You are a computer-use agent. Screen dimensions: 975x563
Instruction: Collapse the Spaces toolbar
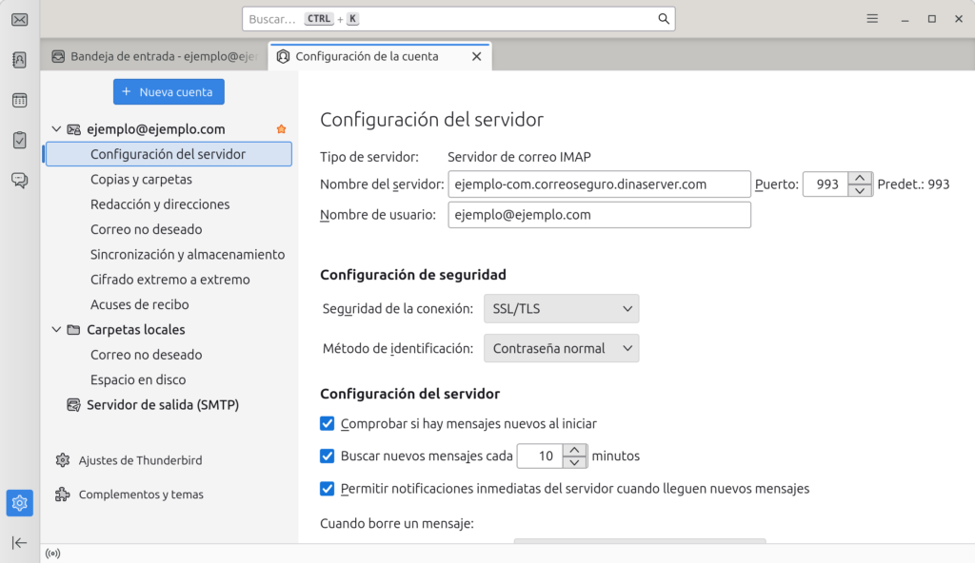coord(19,543)
